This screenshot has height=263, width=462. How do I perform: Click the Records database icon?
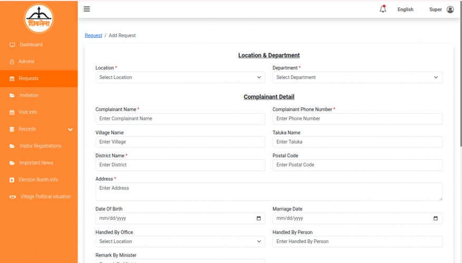[12, 129]
